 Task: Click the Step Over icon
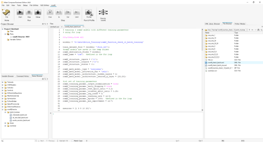[50, 12]
